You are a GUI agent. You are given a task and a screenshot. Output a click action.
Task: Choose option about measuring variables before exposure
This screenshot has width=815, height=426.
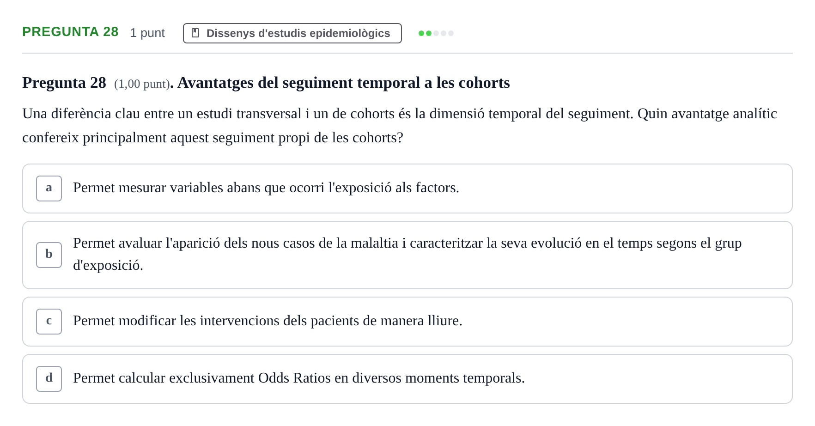pyautogui.click(x=407, y=189)
